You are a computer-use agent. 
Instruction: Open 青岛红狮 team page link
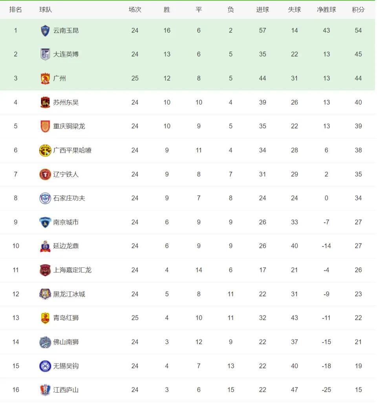(66, 318)
